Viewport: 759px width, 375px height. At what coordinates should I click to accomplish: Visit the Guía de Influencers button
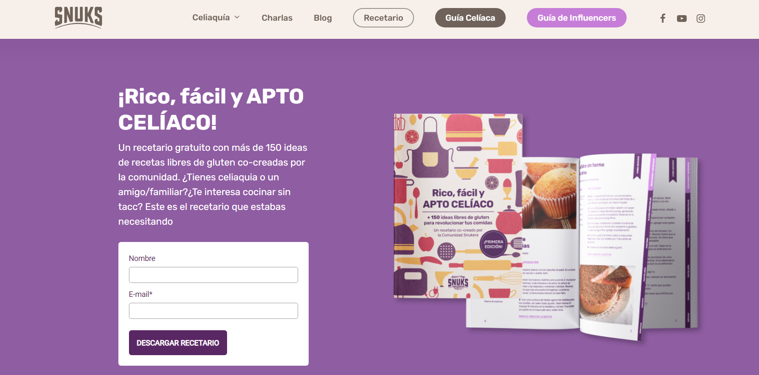pos(577,18)
